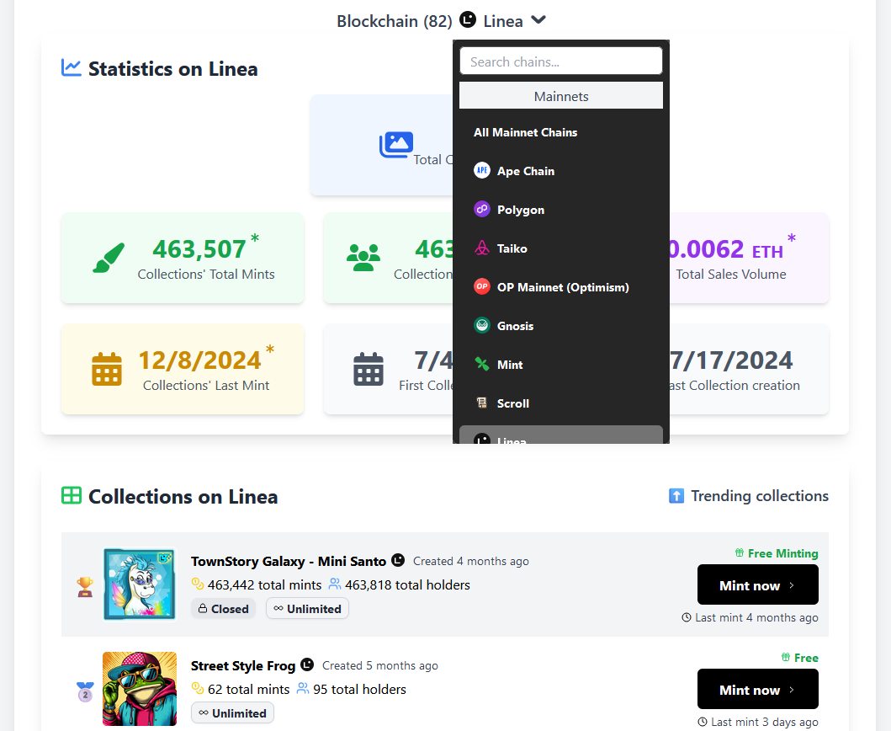Click the Trending collections up-arrow icon

coord(676,496)
